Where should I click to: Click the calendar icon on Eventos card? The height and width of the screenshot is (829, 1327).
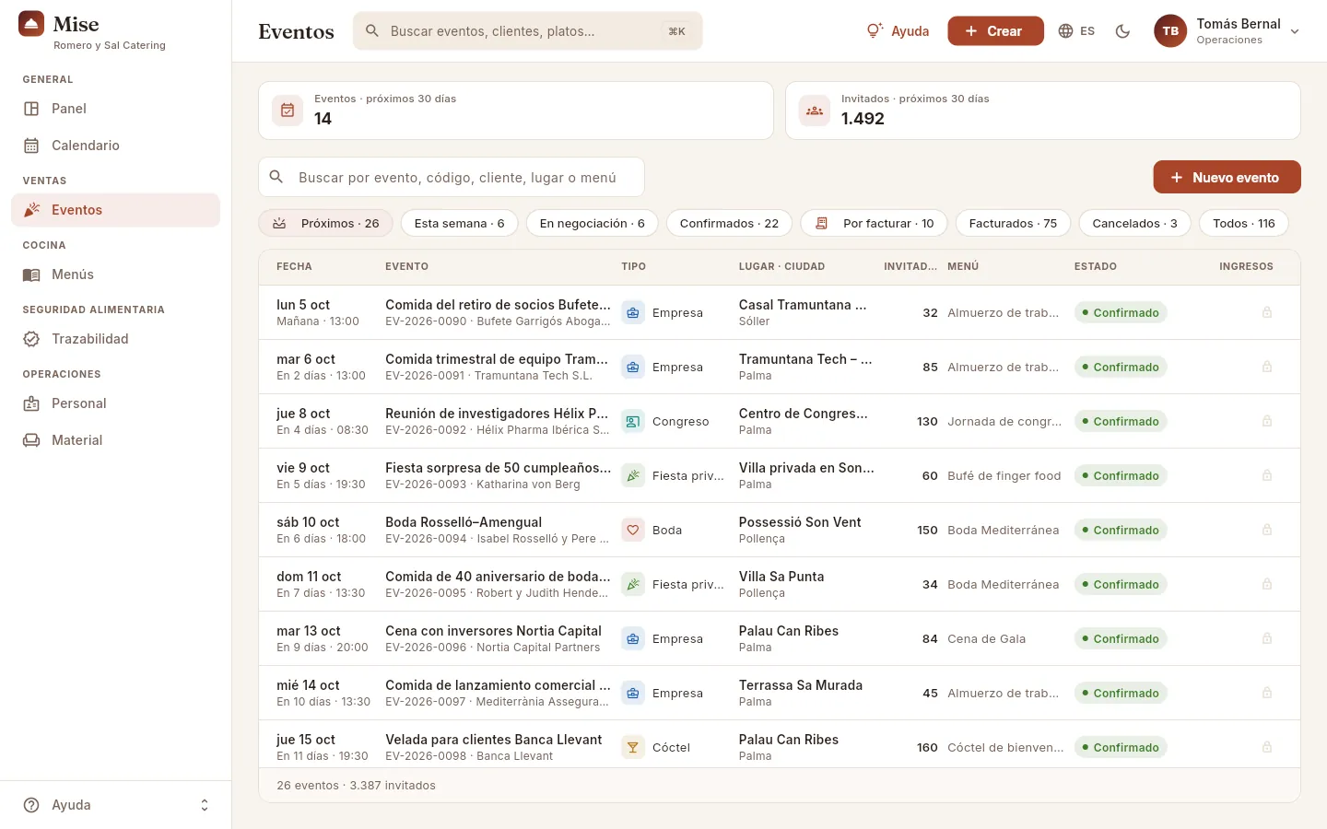click(x=288, y=111)
